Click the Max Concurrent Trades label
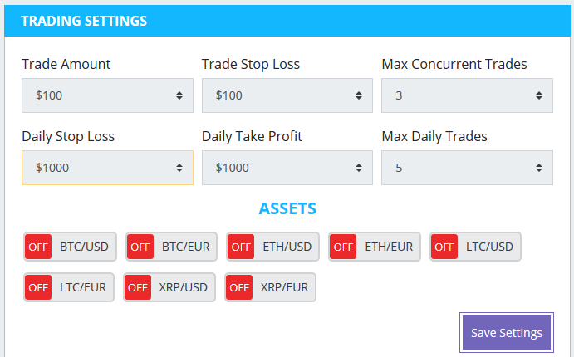This screenshot has height=357, width=574. 454,64
